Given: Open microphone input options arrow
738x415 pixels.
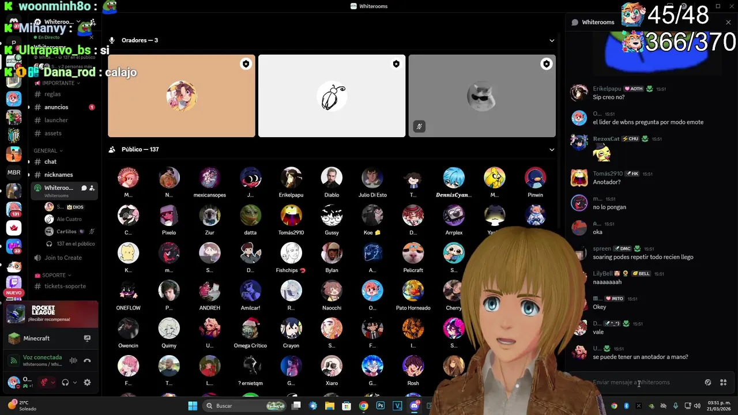Looking at the screenshot, I should 53,382.
